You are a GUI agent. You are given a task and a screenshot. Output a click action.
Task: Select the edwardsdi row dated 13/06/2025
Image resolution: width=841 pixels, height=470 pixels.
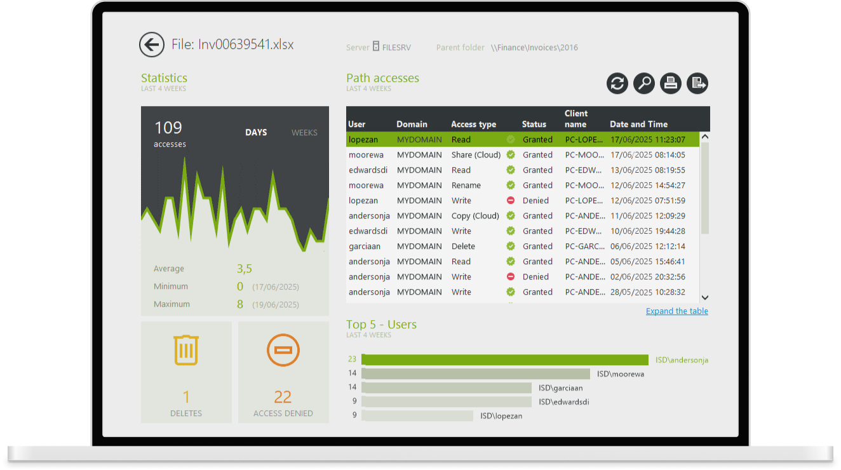click(x=523, y=170)
